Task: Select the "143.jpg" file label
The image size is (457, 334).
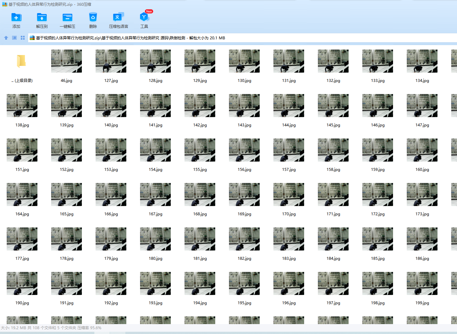Action: point(244,125)
